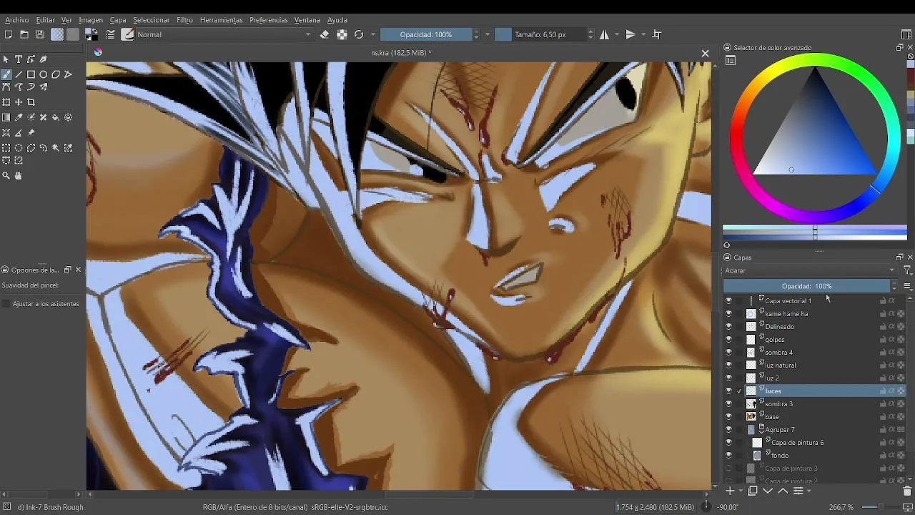Create a new document
Screen dimensions: 915x515
pos(9,34)
